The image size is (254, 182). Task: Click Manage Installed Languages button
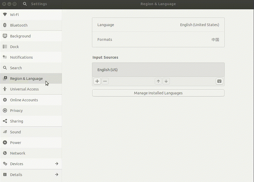click(x=158, y=93)
